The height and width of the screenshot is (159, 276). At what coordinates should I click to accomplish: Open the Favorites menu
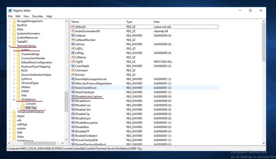point(38,16)
